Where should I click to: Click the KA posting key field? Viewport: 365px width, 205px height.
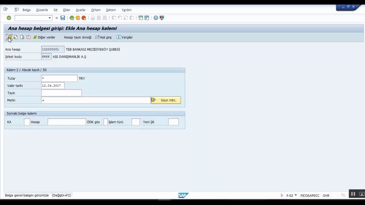coord(27,122)
